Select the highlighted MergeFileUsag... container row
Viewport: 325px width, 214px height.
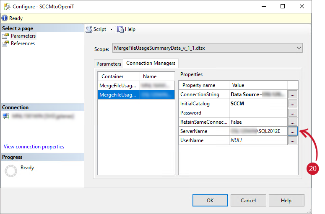(x=136, y=95)
